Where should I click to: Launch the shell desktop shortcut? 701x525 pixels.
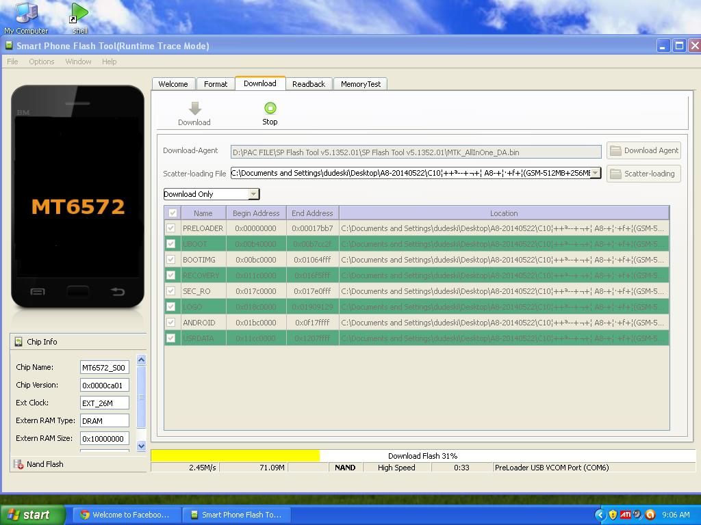pos(79,13)
